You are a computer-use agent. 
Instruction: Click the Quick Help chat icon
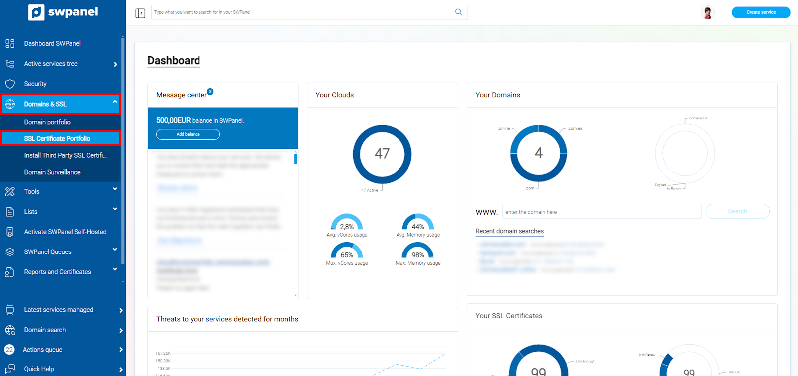point(10,369)
